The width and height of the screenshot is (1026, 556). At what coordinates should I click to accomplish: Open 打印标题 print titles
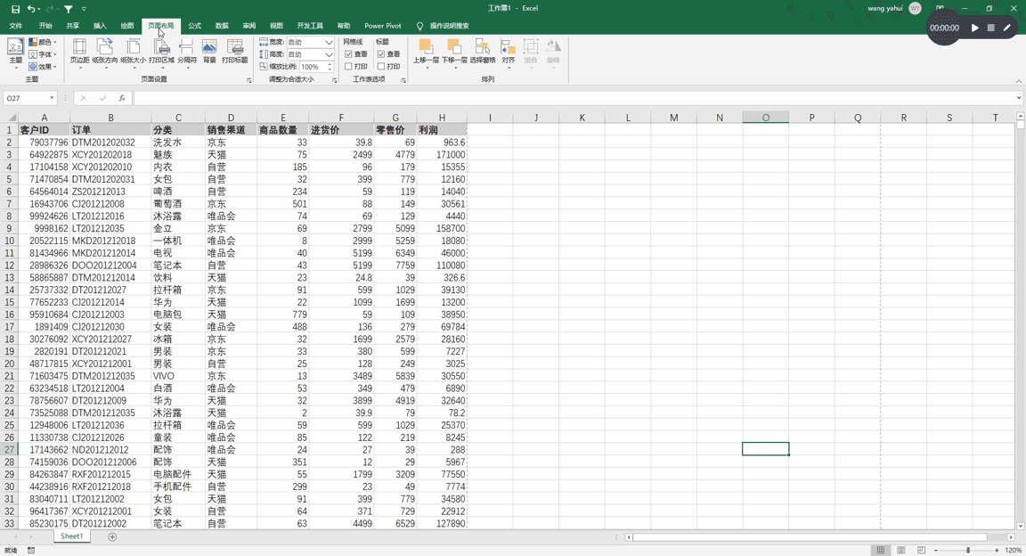tap(234, 53)
